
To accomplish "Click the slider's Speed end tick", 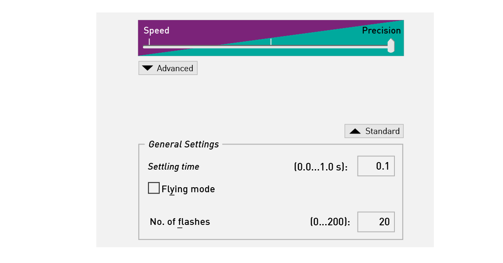I will [x=149, y=41].
